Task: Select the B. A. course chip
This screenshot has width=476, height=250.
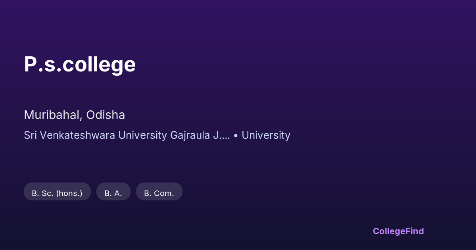Action: click(113, 193)
